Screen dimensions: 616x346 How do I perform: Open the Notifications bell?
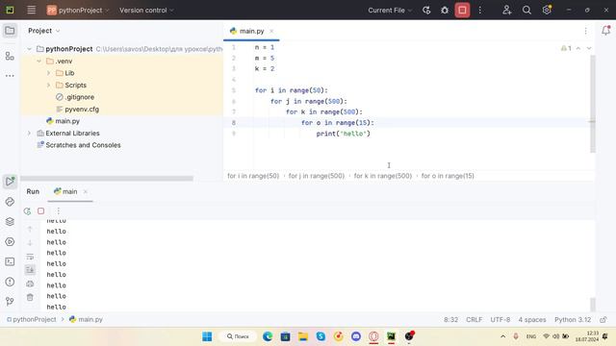605,31
